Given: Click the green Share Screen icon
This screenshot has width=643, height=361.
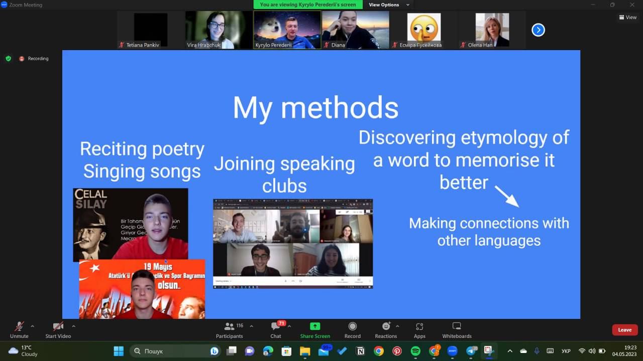Looking at the screenshot, I should (315, 326).
